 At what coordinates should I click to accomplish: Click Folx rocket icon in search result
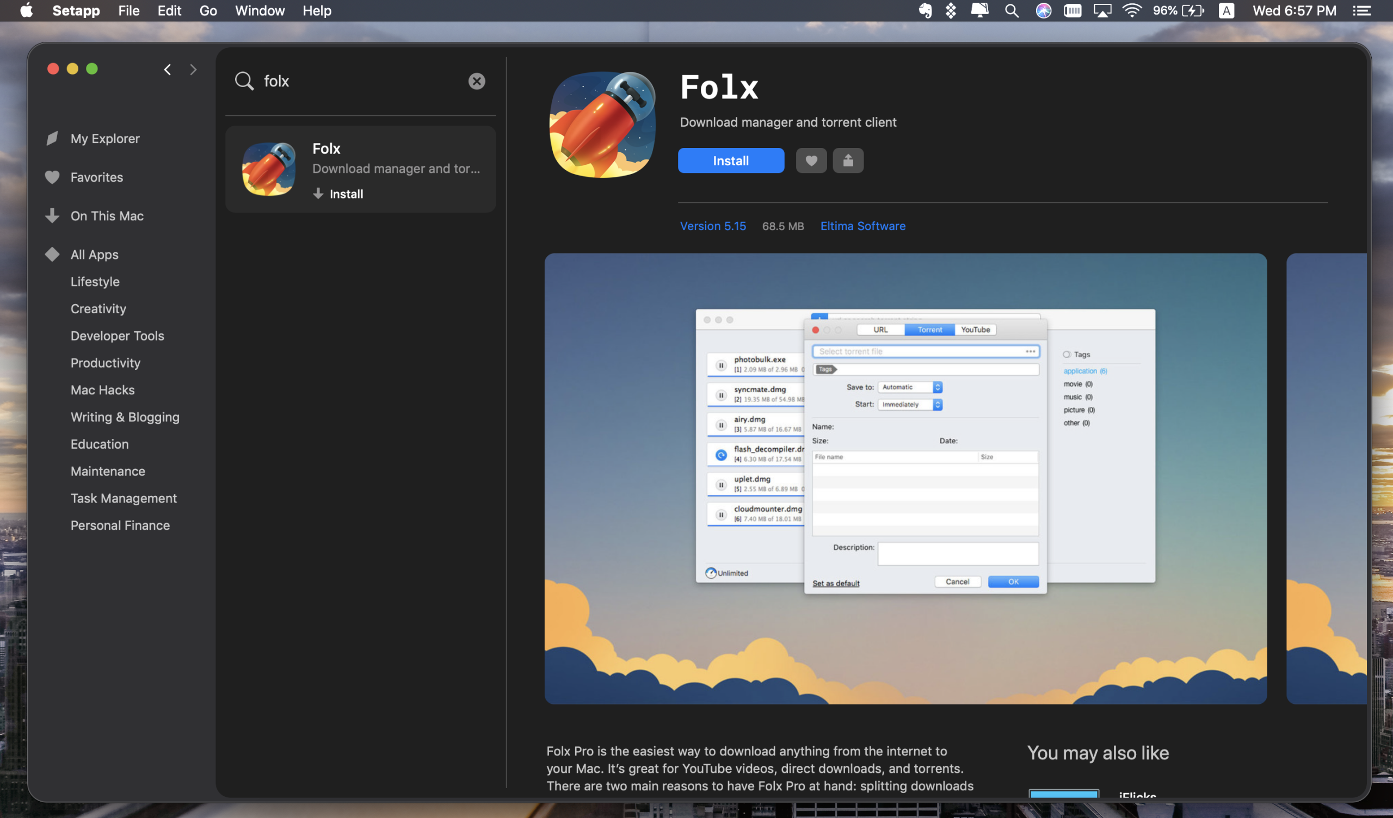[269, 169]
